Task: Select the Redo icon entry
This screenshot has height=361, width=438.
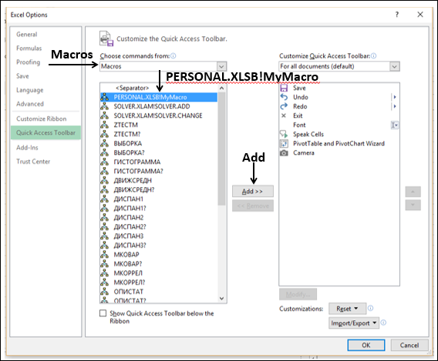Action: [284, 106]
